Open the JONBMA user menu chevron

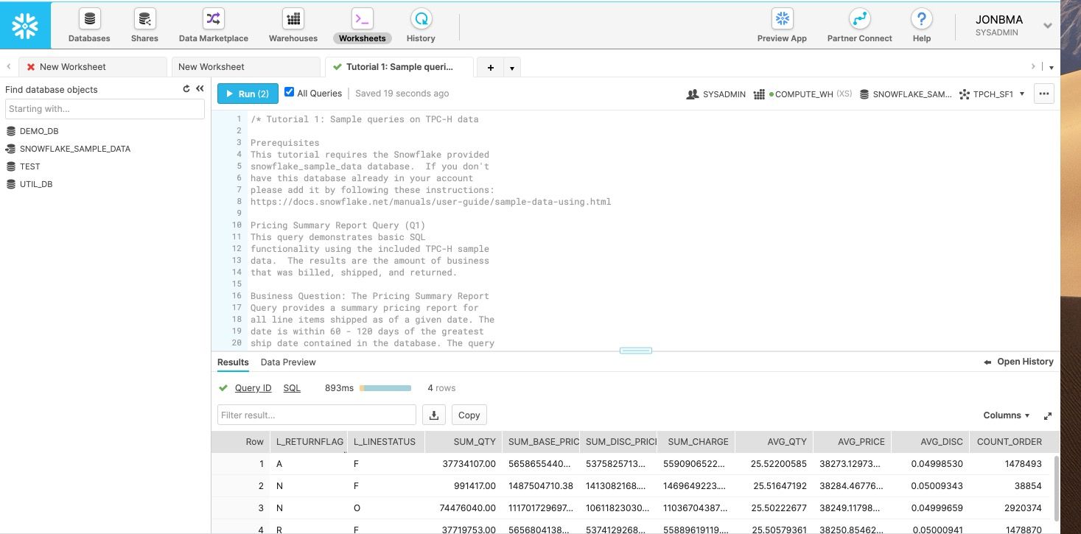1047,26
